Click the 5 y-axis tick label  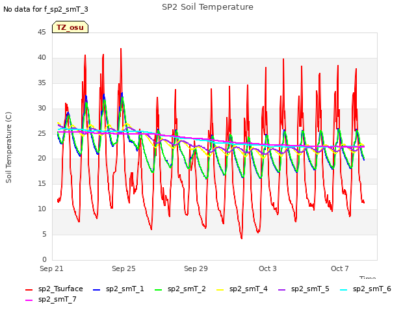coord(44,234)
